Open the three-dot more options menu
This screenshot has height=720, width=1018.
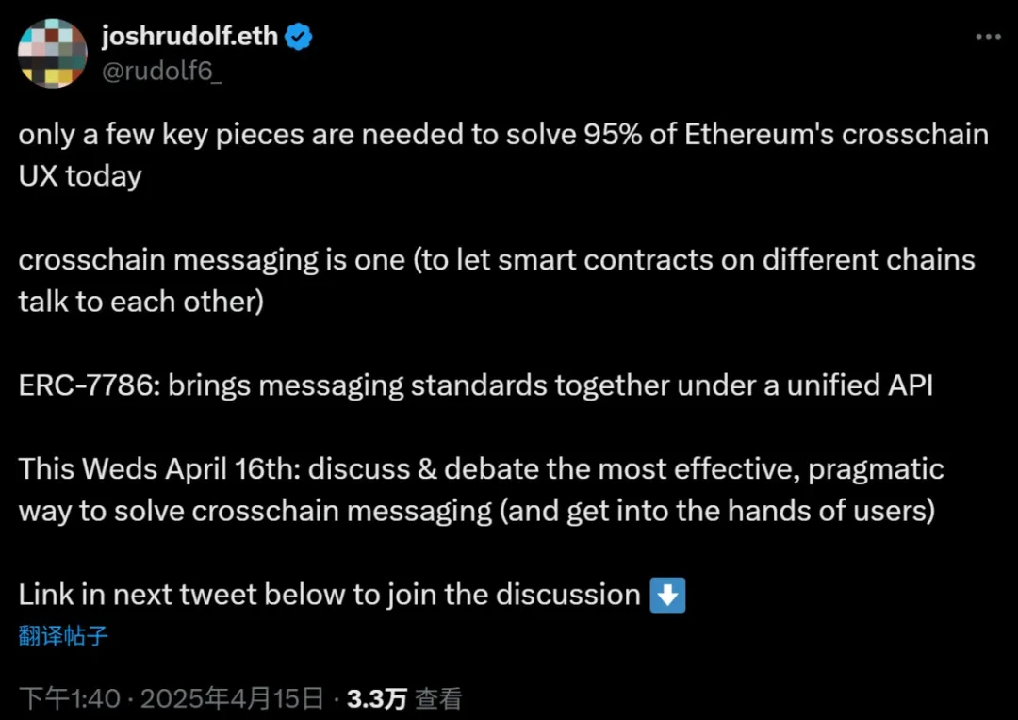pyautogui.click(x=987, y=37)
